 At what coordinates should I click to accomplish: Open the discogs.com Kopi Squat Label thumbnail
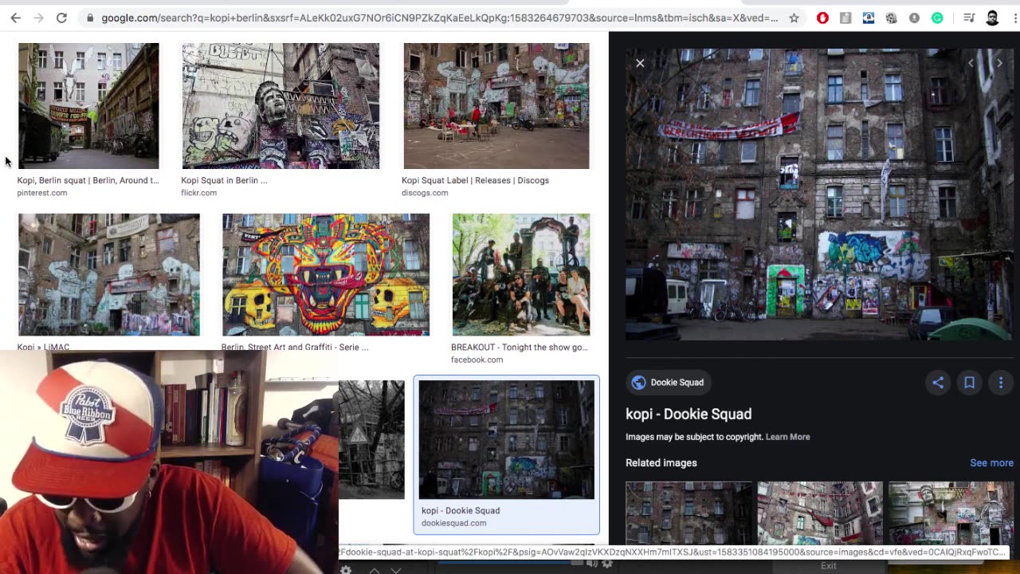tap(496, 106)
